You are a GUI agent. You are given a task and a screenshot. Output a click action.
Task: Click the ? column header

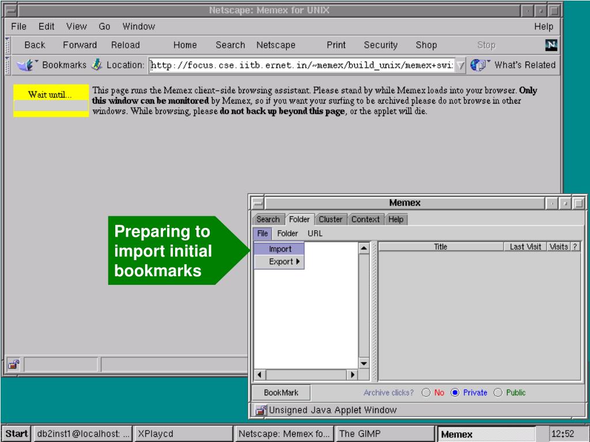pos(575,246)
